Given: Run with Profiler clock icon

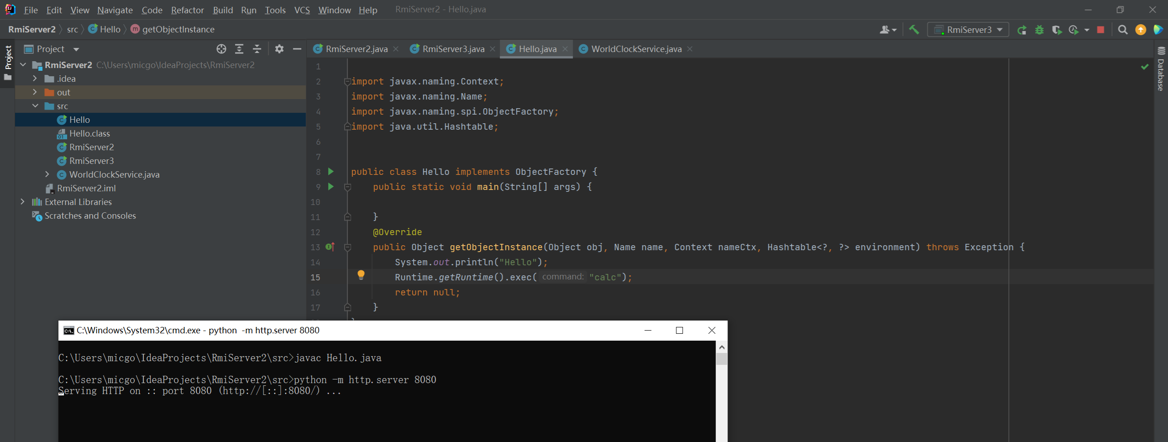Looking at the screenshot, I should 1074,30.
